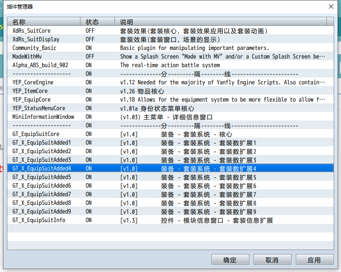Screen dimensions: 341x272
Task: Select the MiniInformationWindow plugin row
Action: click(170, 117)
